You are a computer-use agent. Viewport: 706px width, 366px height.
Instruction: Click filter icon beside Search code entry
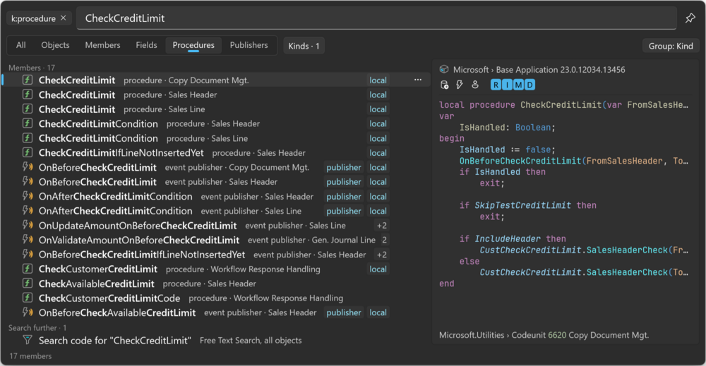(x=28, y=340)
